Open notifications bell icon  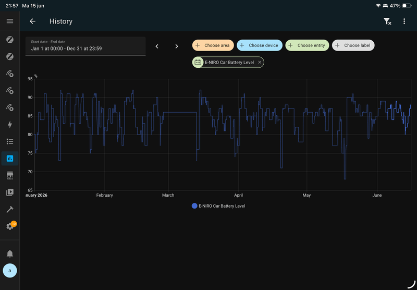10,253
